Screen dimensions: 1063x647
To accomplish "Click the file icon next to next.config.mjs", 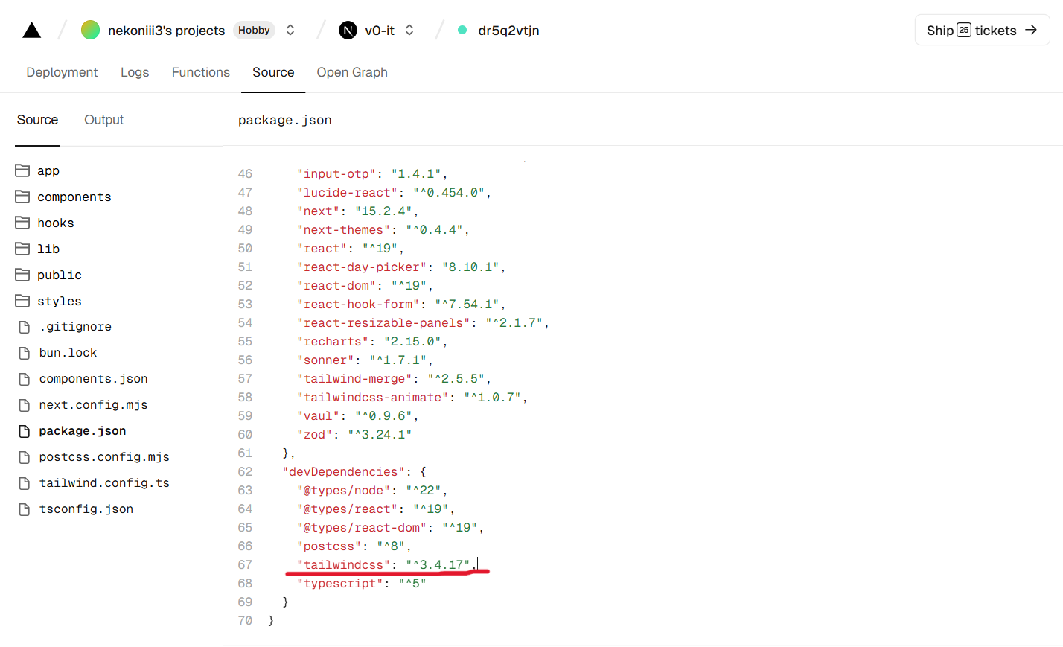I will pyautogui.click(x=24, y=405).
